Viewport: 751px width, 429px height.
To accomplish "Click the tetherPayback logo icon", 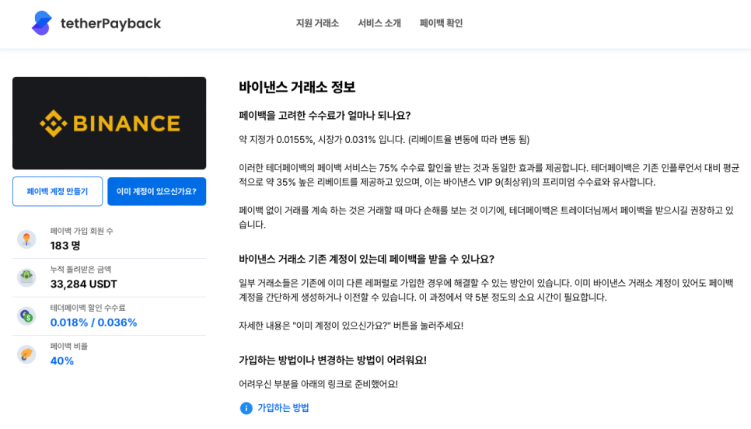I will pos(42,23).
